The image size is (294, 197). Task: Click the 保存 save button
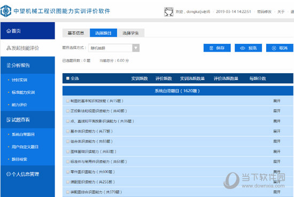[x=217, y=48]
